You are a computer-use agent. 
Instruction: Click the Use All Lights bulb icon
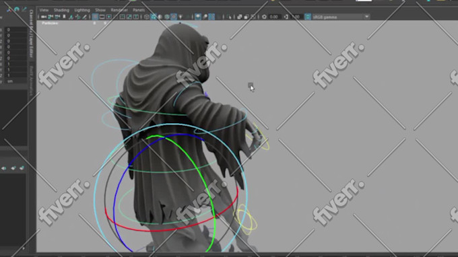[x=181, y=17]
